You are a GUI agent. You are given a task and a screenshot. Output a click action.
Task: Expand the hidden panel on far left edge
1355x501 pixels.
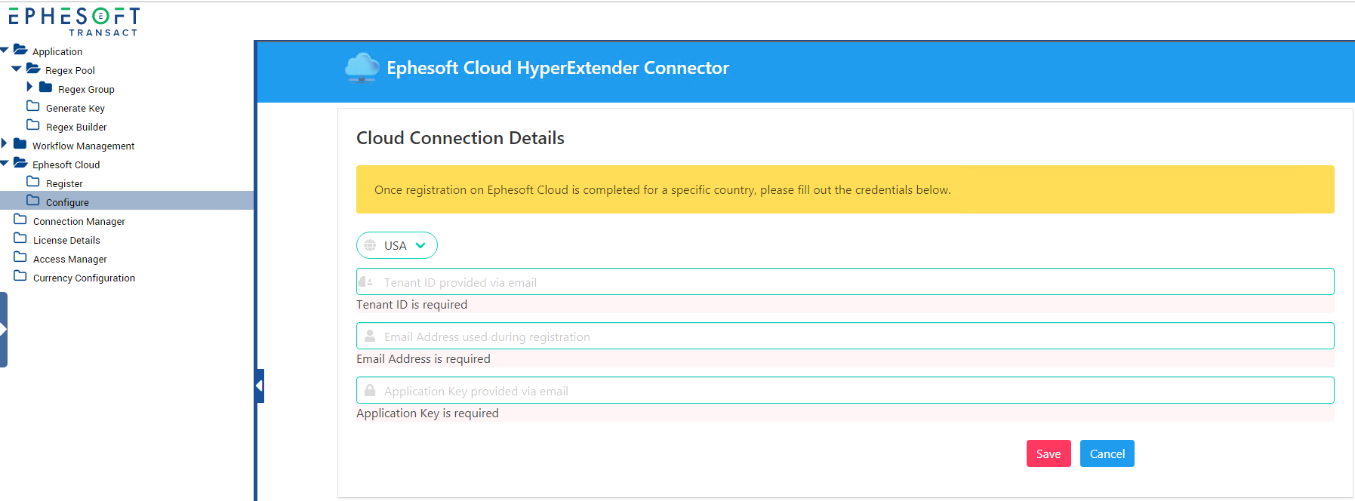coord(4,330)
